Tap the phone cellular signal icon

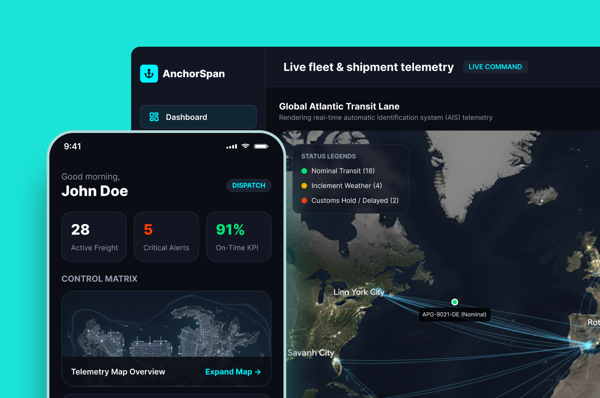[x=232, y=146]
